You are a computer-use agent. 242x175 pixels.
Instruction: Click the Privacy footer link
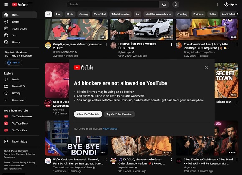point(15,162)
